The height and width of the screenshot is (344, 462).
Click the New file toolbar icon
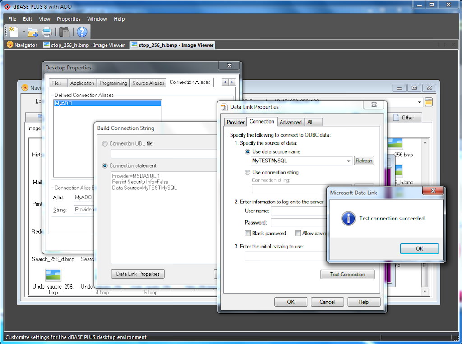pos(14,32)
